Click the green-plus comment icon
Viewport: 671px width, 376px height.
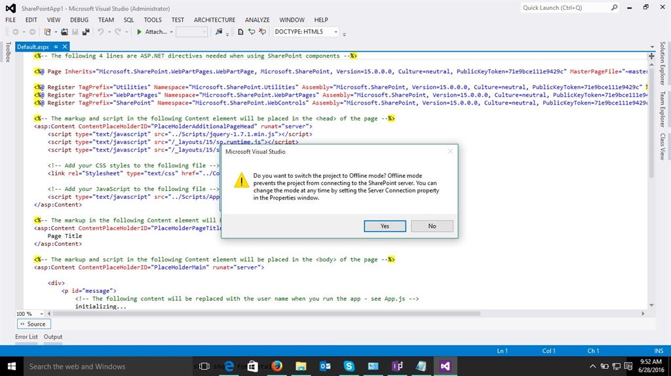pos(252,31)
